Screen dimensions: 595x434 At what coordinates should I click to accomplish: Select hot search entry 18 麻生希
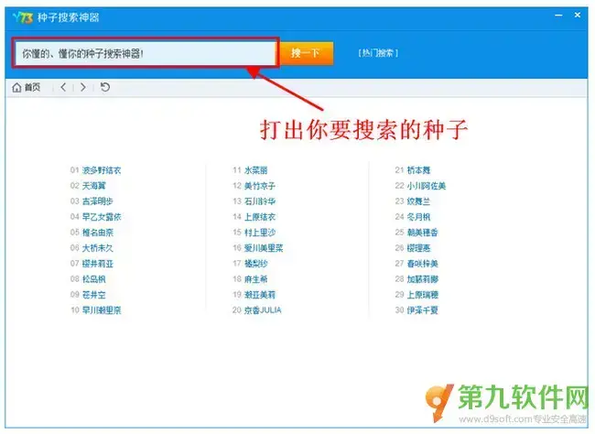pyautogui.click(x=255, y=279)
